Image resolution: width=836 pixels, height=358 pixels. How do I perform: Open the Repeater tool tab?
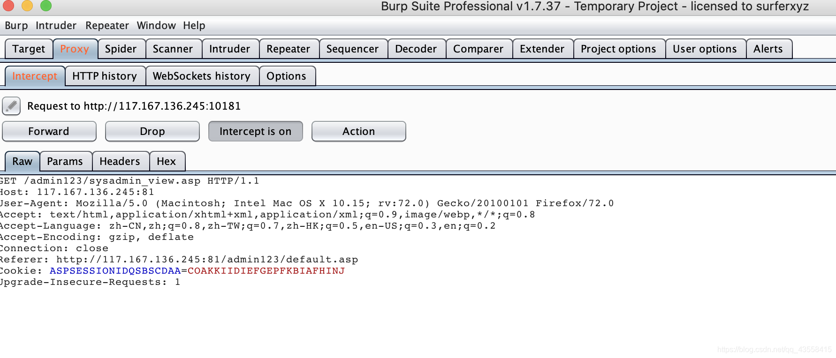[x=289, y=49]
